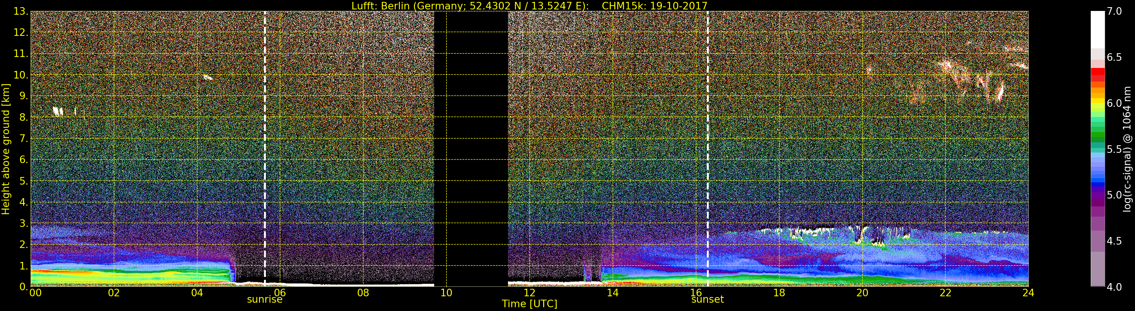Click the '24' tick label on the time axis
This screenshot has height=311, width=1135.
pyautogui.click(x=1028, y=293)
